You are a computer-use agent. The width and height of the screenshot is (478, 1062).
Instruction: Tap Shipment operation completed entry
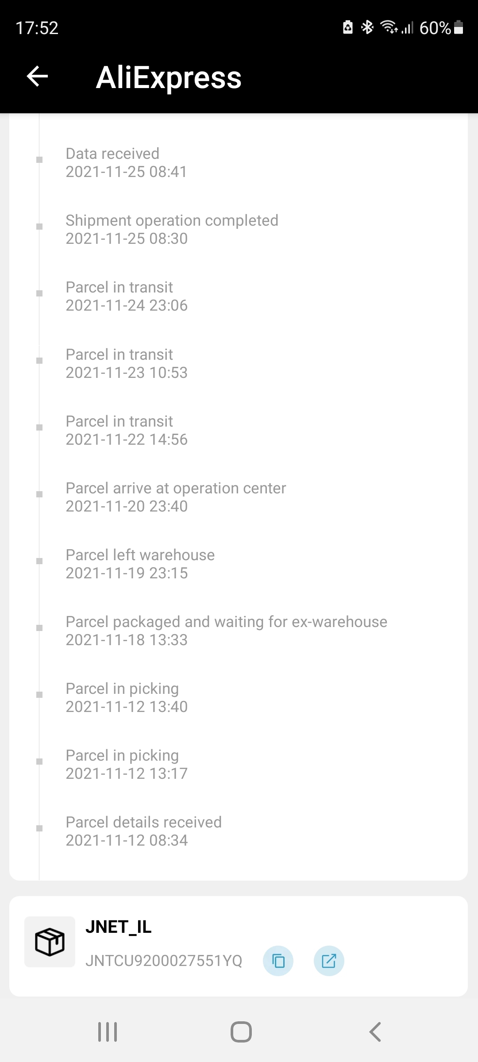click(x=172, y=229)
